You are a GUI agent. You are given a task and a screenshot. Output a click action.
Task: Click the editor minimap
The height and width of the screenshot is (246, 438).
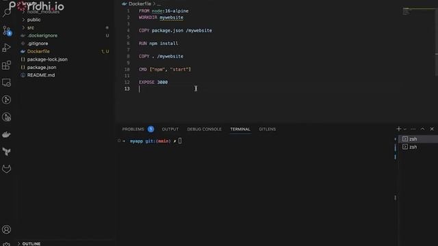417,12
